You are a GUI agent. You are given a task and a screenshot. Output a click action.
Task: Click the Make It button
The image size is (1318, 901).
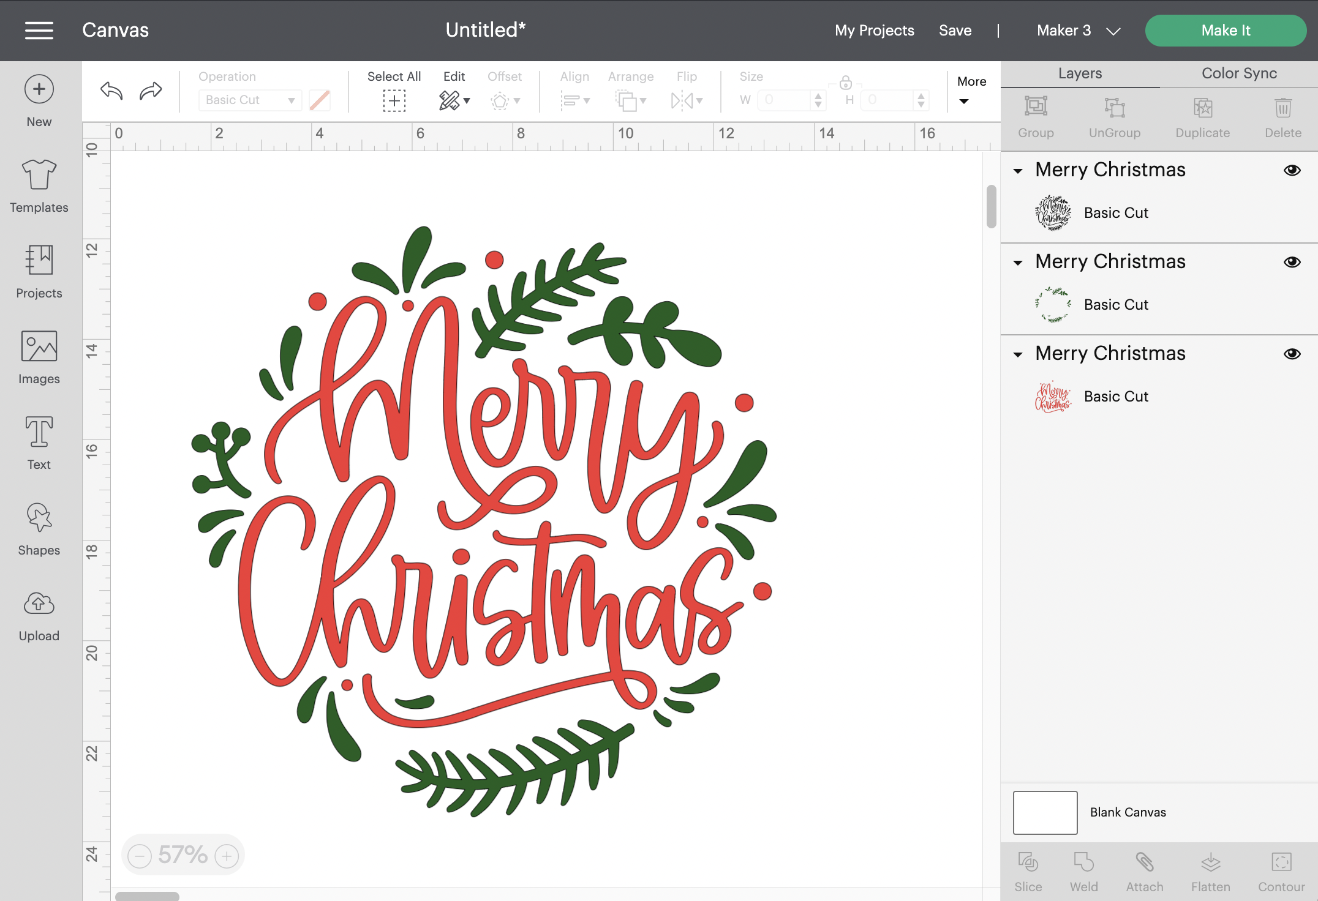pyautogui.click(x=1225, y=30)
